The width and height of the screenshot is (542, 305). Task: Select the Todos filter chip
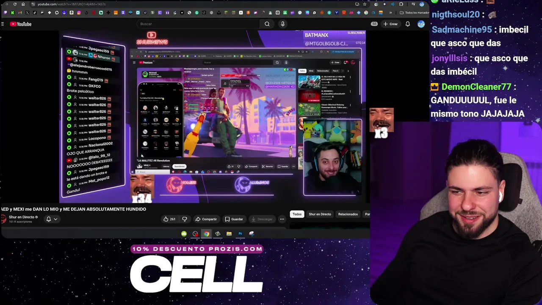pyautogui.click(x=297, y=214)
